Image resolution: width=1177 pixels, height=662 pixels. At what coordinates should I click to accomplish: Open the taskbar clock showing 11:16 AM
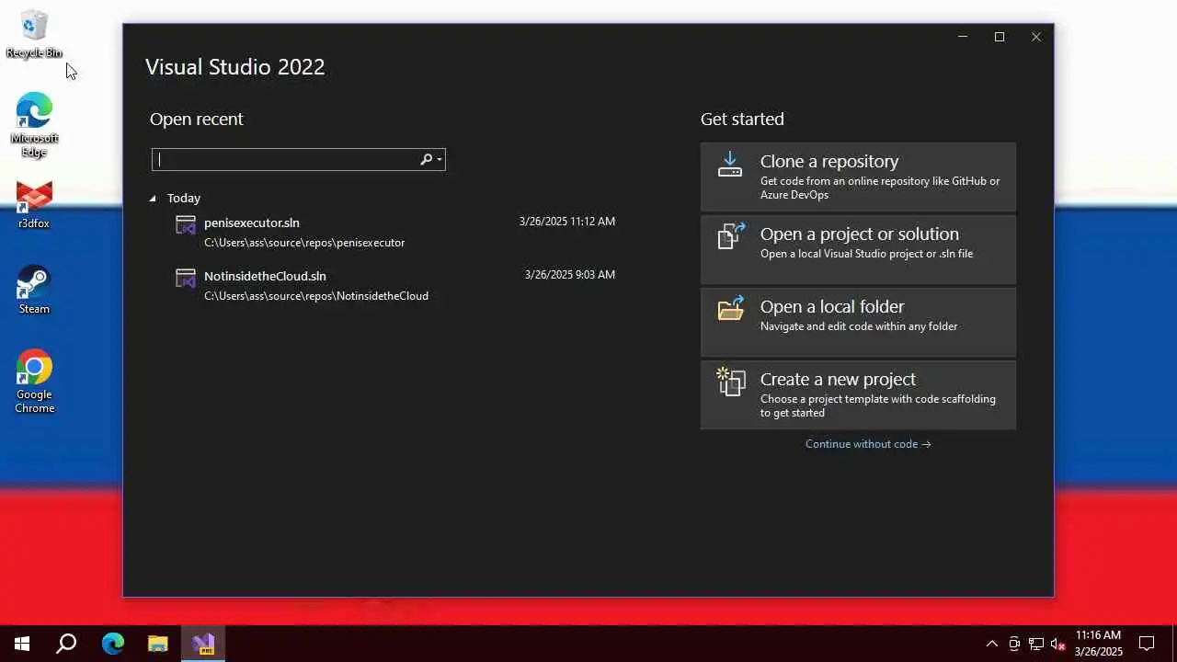tap(1099, 644)
